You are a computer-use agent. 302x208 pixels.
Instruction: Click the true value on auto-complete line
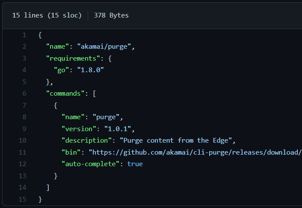click(135, 164)
